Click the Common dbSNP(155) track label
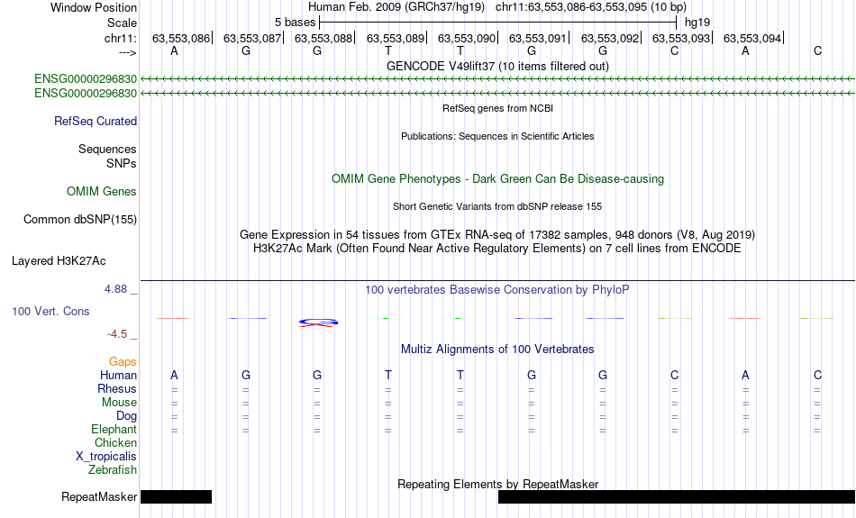856x518 pixels. (79, 220)
